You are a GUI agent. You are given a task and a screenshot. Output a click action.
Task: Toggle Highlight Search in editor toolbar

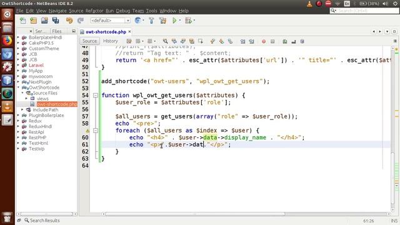(x=192, y=41)
